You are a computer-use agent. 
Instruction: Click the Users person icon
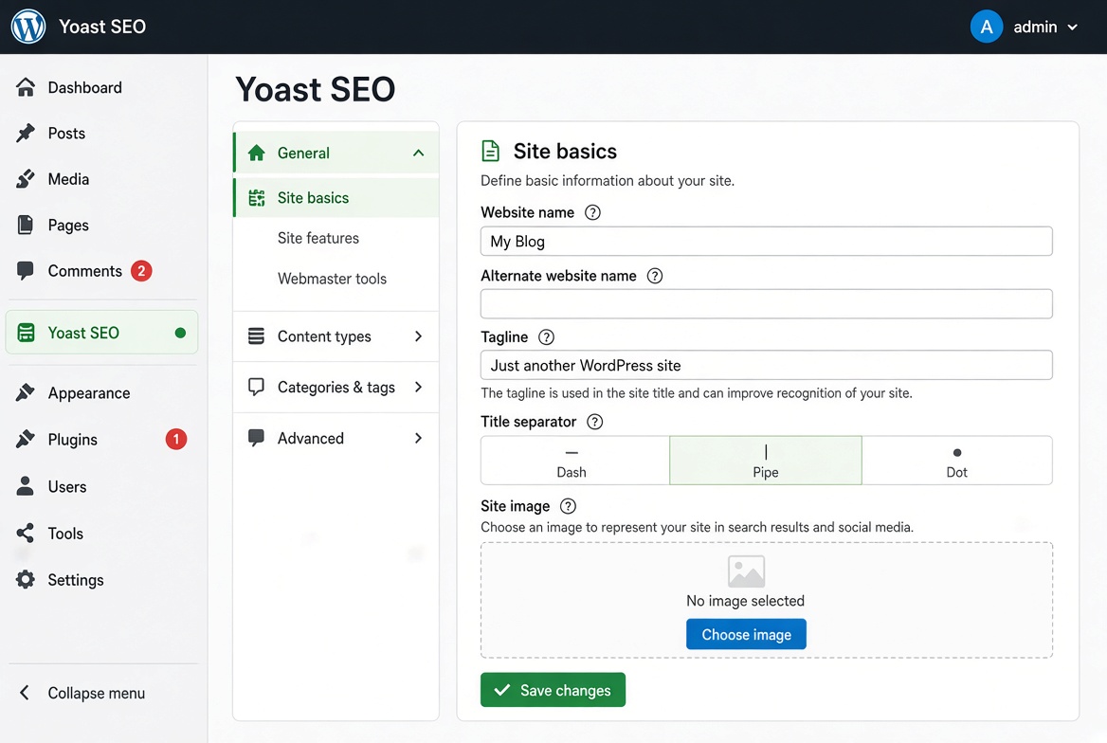pyautogui.click(x=26, y=486)
